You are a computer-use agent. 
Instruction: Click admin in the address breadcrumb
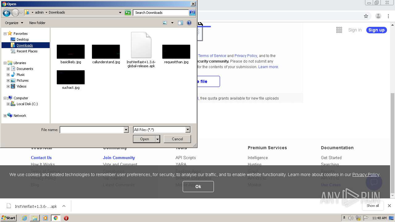point(39,13)
